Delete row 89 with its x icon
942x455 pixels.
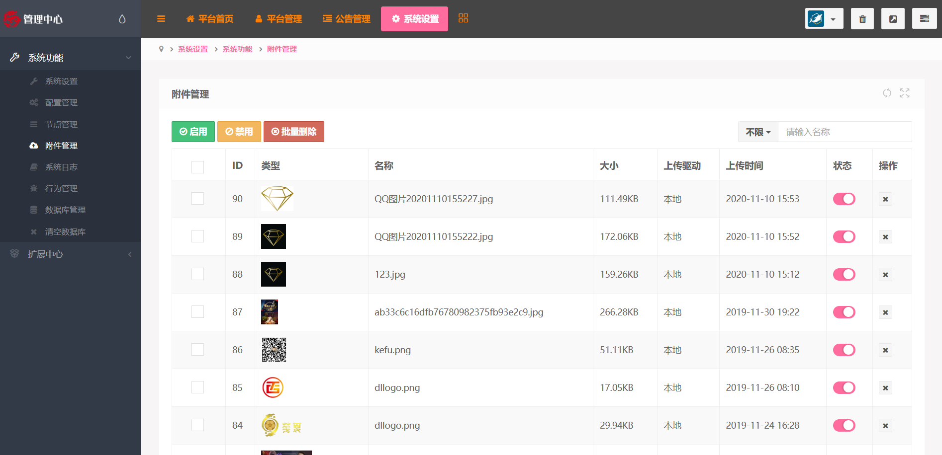click(x=885, y=237)
